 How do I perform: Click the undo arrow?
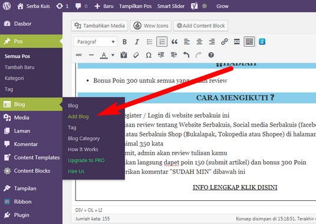pyautogui.click(x=186, y=55)
